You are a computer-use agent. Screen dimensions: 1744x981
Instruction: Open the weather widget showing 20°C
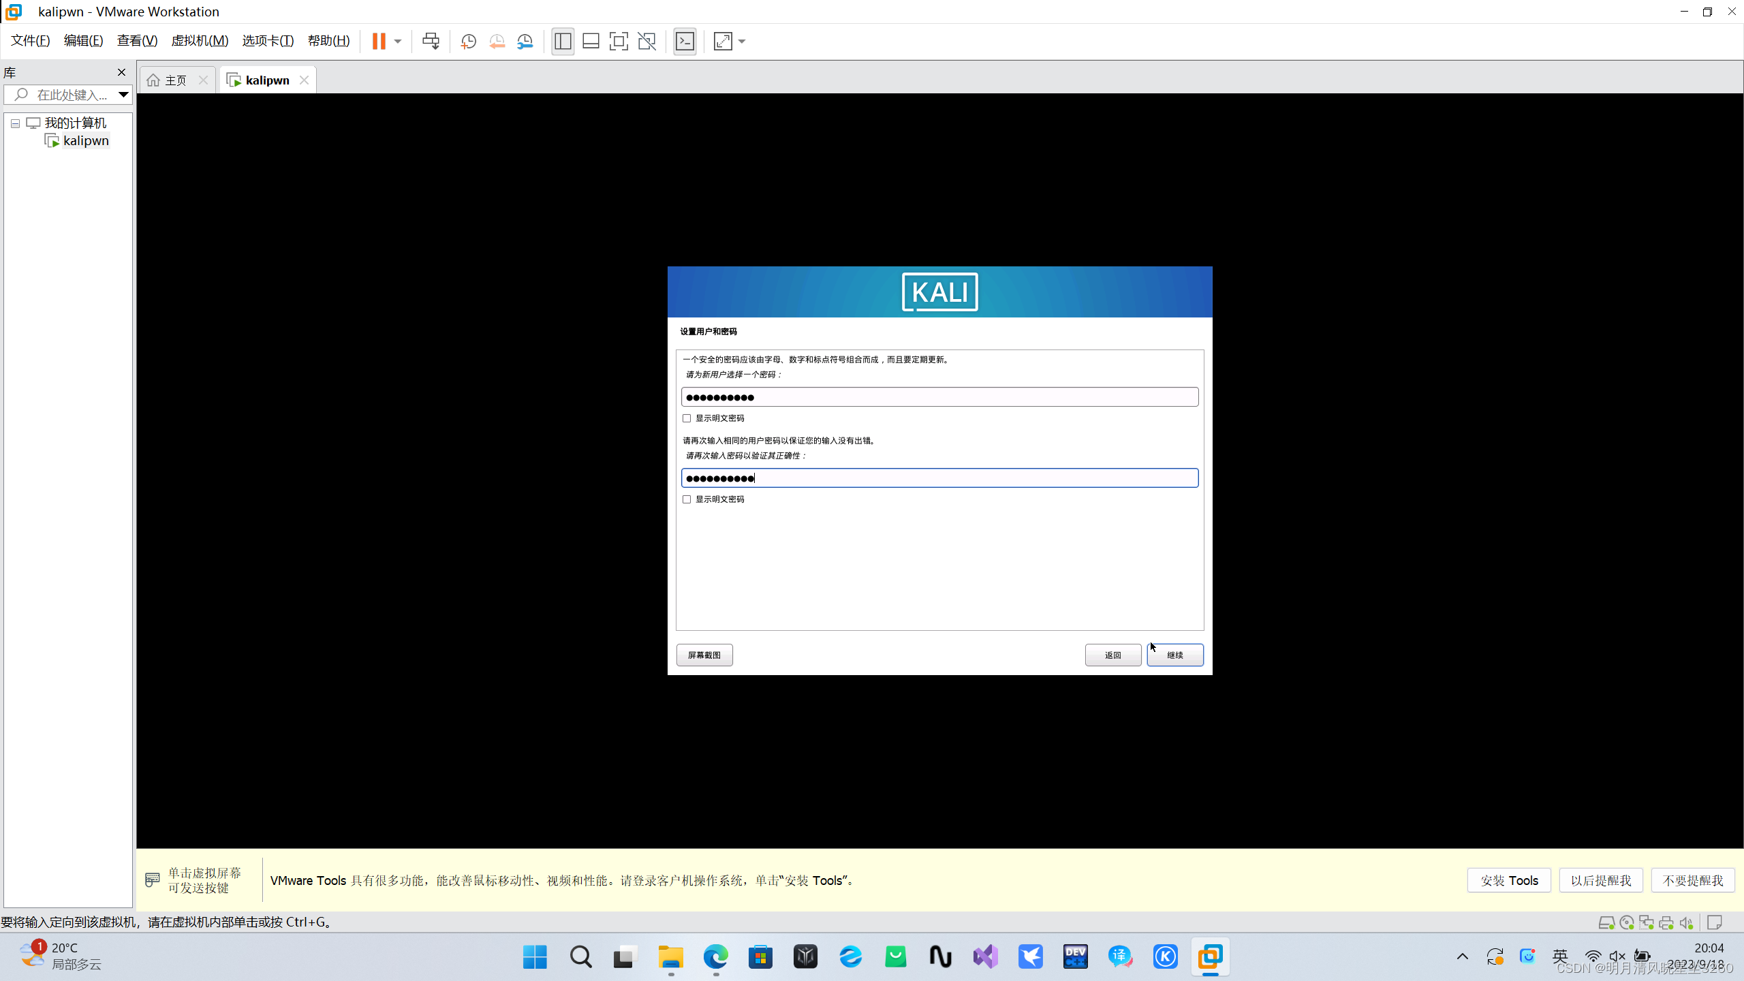tap(61, 956)
